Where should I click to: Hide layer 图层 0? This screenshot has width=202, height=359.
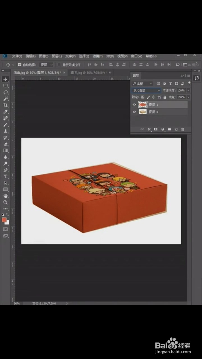(x=134, y=112)
